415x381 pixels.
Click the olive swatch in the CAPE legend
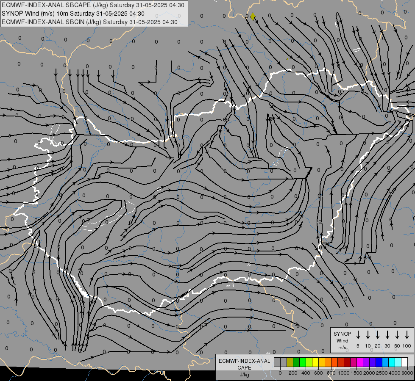[290, 362]
